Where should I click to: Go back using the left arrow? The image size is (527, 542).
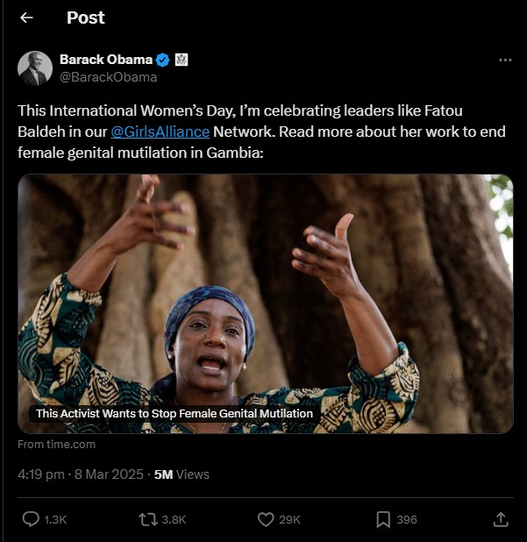(x=26, y=18)
